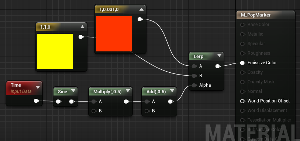Select the 1,0.031,0 node title bar

120,9
